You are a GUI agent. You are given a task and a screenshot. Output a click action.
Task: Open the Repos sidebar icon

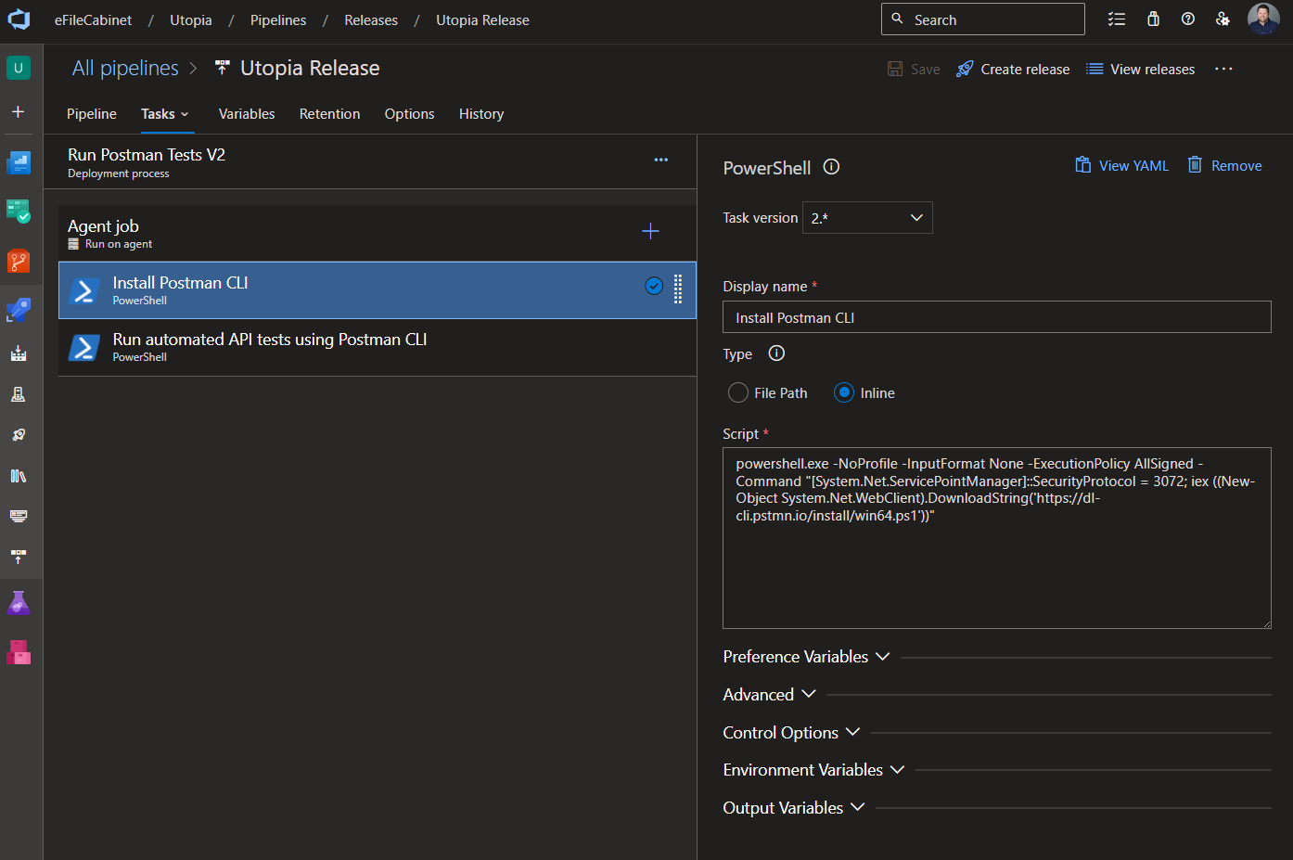19,261
